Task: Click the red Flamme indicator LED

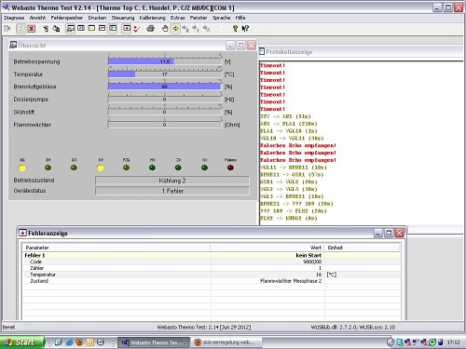Action: tap(230, 168)
